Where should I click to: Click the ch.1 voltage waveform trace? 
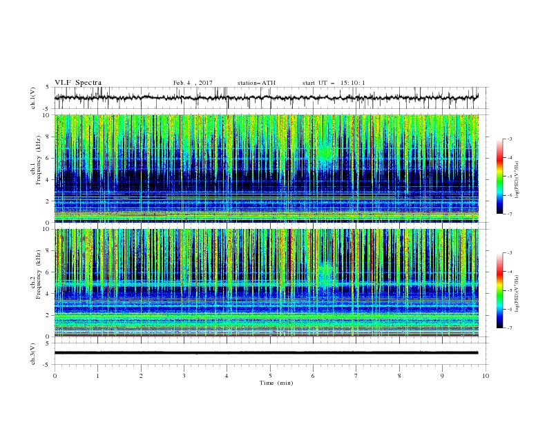[266, 98]
